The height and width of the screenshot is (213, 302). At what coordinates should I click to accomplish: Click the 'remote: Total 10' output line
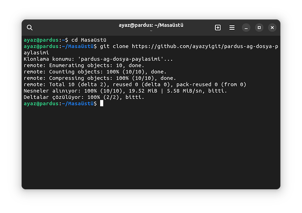point(135,84)
